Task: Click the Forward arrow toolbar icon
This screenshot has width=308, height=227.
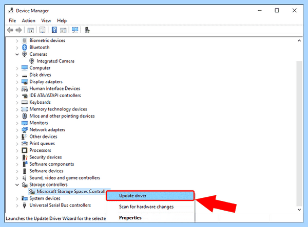Action: pyautogui.click(x=19, y=30)
